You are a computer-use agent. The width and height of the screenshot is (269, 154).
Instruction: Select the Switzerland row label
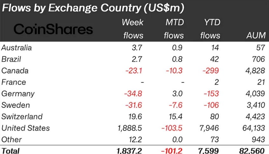[x=22, y=116]
